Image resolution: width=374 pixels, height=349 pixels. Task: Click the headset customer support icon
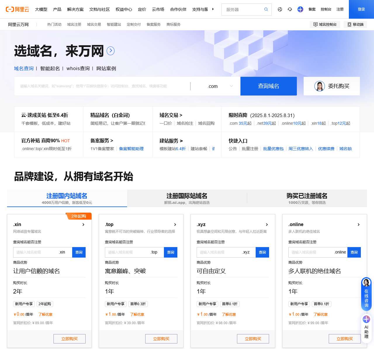coord(290,9)
